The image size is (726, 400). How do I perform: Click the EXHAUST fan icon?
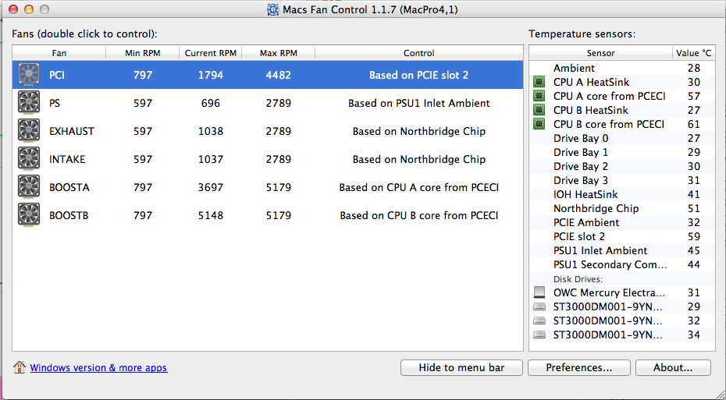(x=29, y=131)
